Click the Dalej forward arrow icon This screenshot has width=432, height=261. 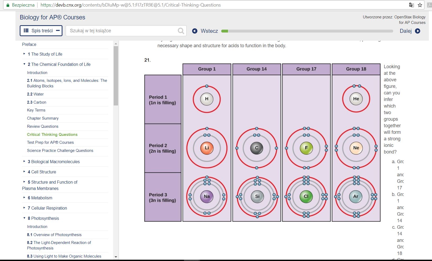[x=418, y=31]
